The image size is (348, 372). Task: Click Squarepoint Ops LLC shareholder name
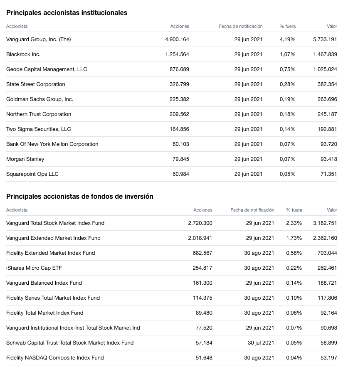(32, 174)
